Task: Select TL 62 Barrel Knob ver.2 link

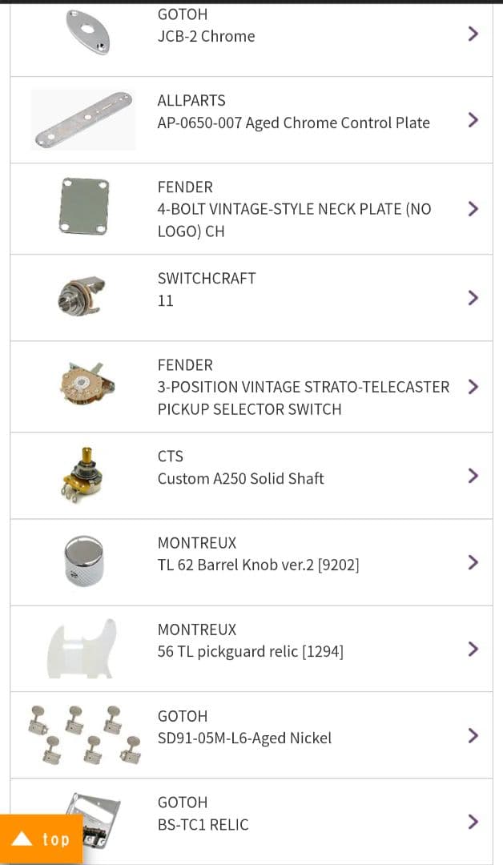Action: pos(258,565)
